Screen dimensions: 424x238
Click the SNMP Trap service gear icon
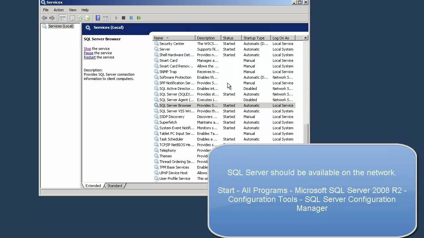(156, 72)
